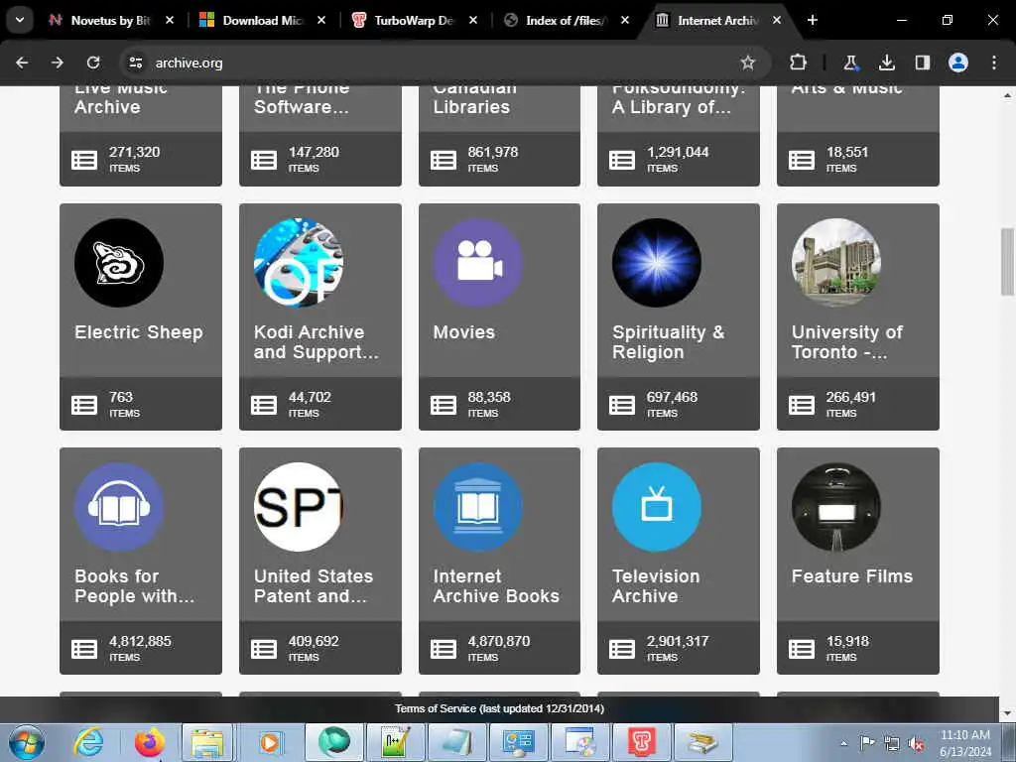Image resolution: width=1016 pixels, height=762 pixels.
Task: Click the 44,702 items count
Action: pos(310,404)
